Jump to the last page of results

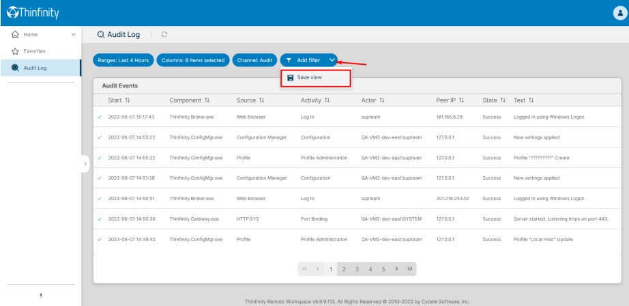409,269
